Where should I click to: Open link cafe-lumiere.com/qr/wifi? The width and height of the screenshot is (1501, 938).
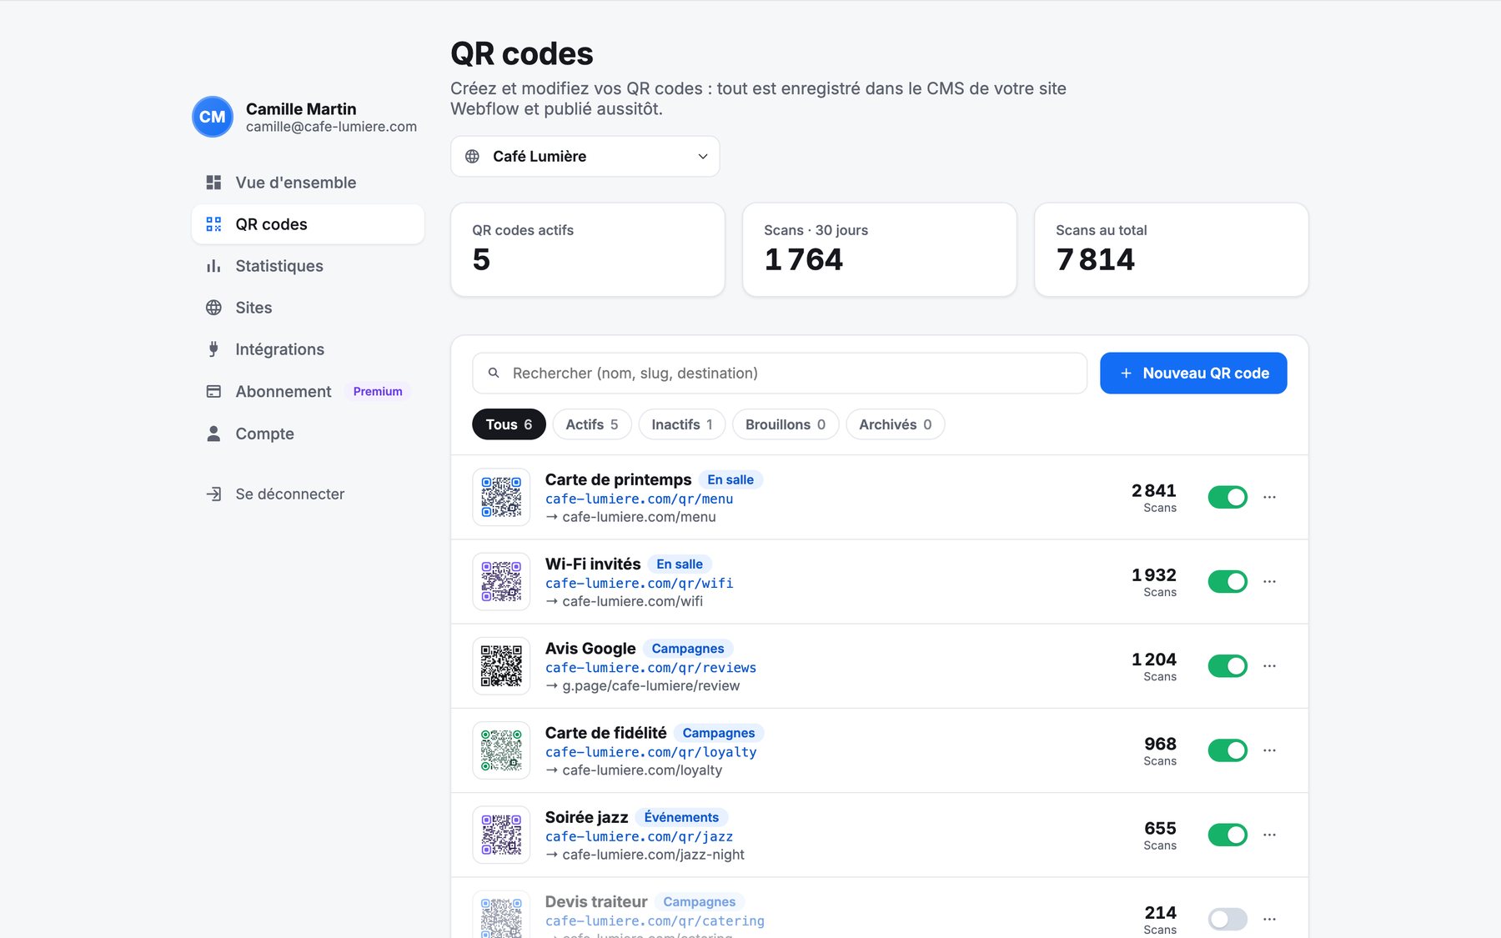(640, 583)
